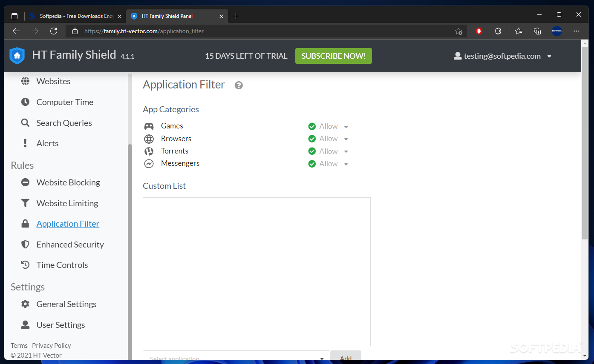Click the sidebar vertical scrollbar
Viewport: 594px width, 364px height.
point(130,251)
